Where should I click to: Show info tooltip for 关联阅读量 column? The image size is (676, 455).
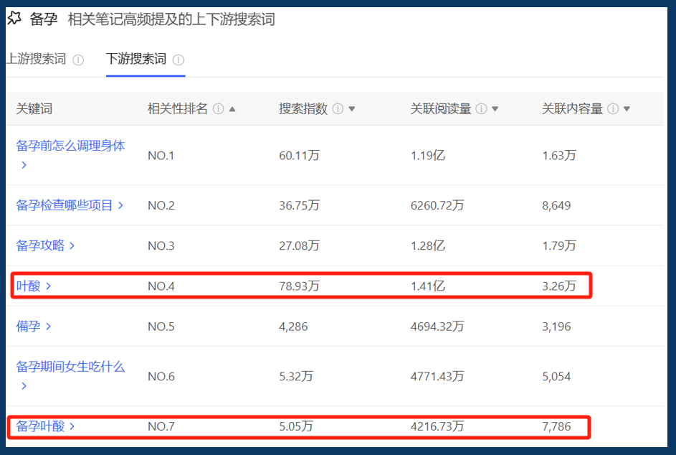(481, 109)
